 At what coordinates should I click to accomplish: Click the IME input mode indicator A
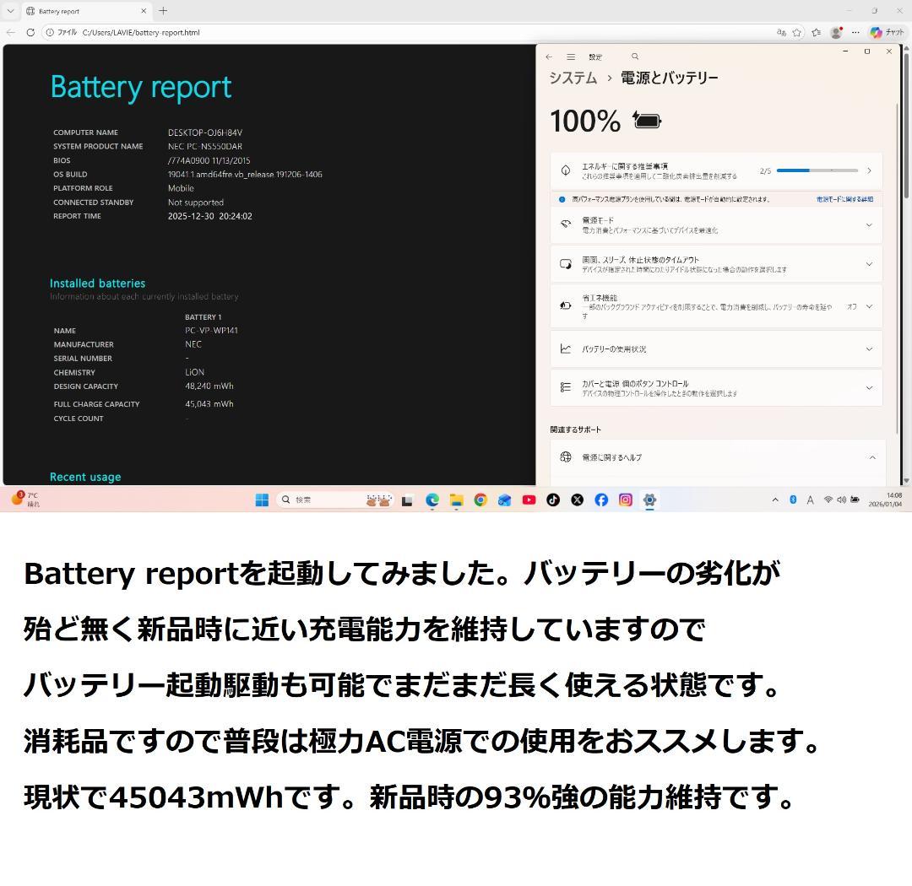[x=810, y=500]
